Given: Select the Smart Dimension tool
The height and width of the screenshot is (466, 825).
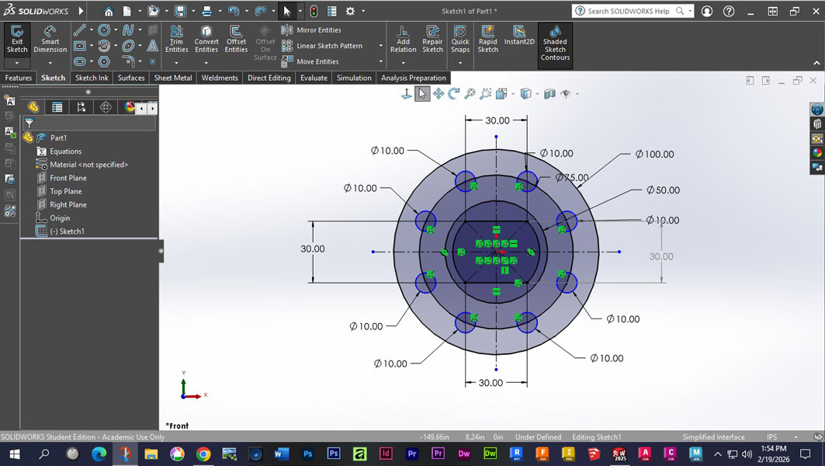Looking at the screenshot, I should pyautogui.click(x=50, y=40).
